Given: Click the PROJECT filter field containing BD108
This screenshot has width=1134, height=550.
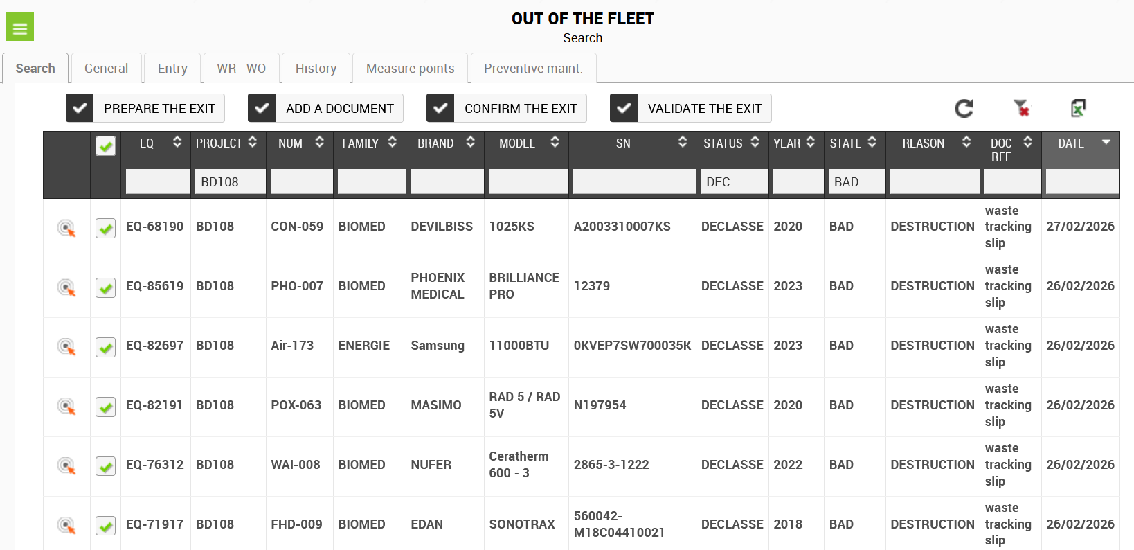Looking at the screenshot, I should [x=229, y=182].
